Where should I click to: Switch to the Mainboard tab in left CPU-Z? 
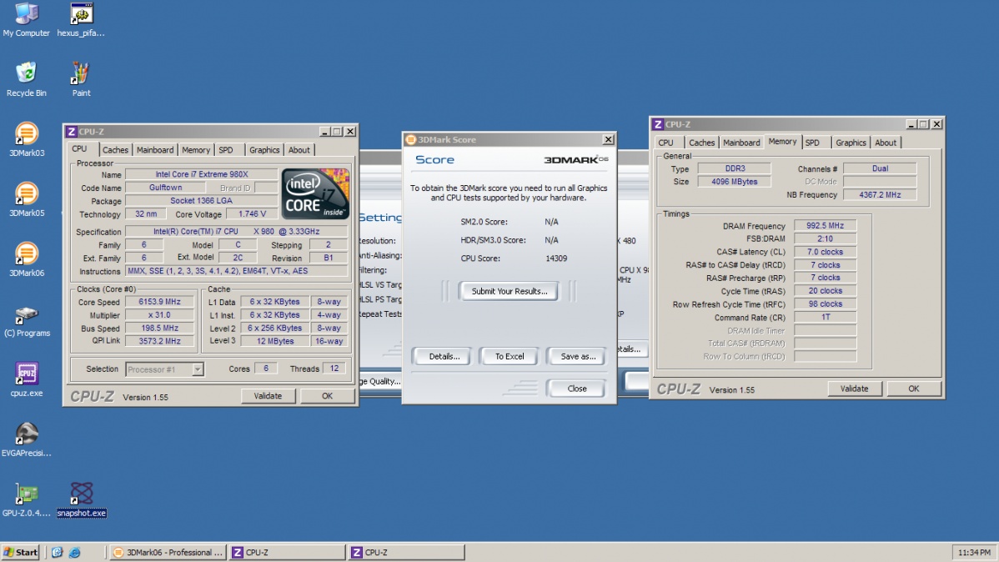[x=155, y=150]
